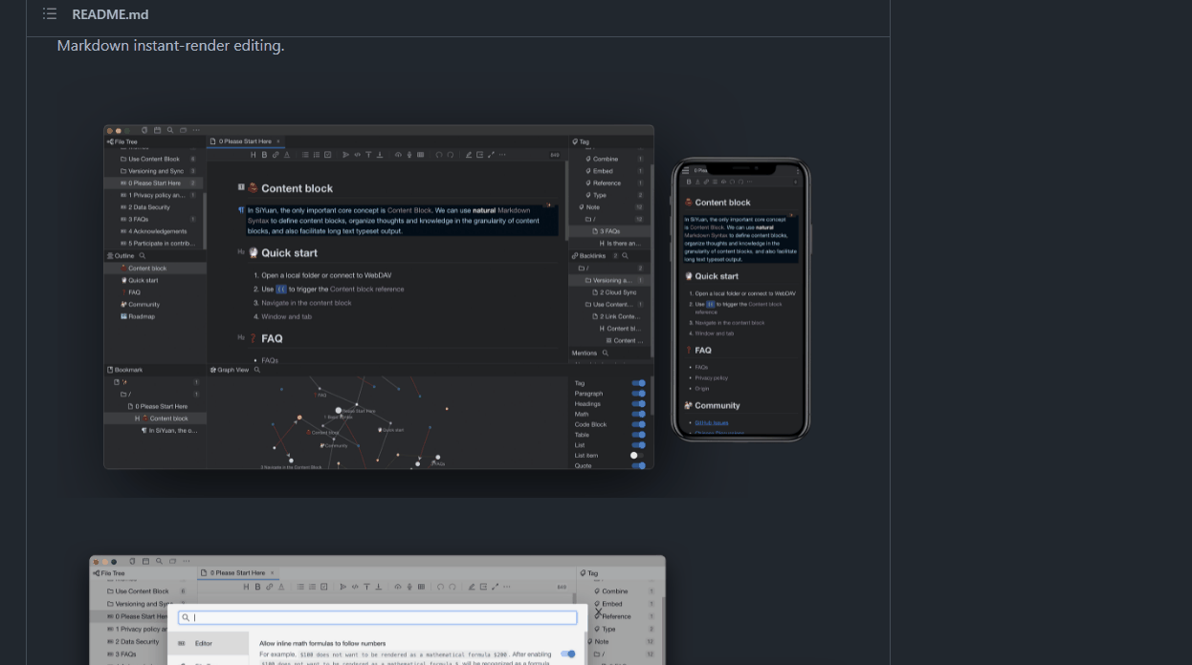Viewport: 1192px width, 665px height.
Task: Toggle the Math switch in graph filters
Action: pos(638,415)
